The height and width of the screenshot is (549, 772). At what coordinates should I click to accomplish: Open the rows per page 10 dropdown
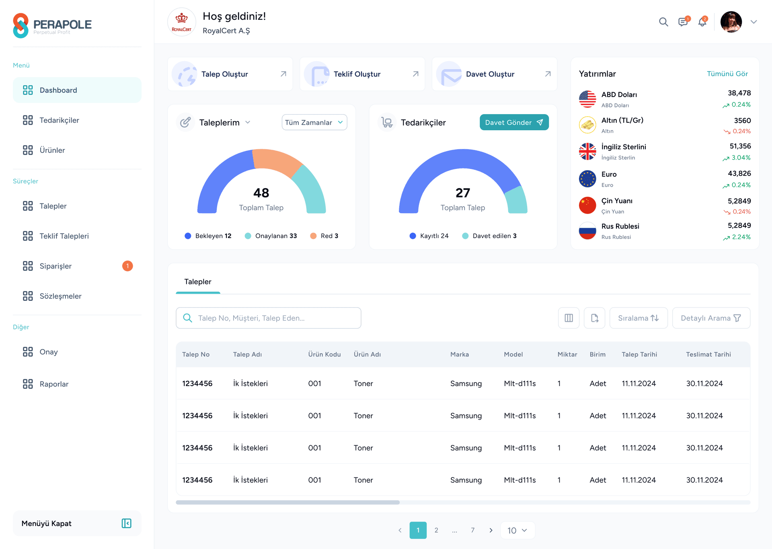[518, 530]
